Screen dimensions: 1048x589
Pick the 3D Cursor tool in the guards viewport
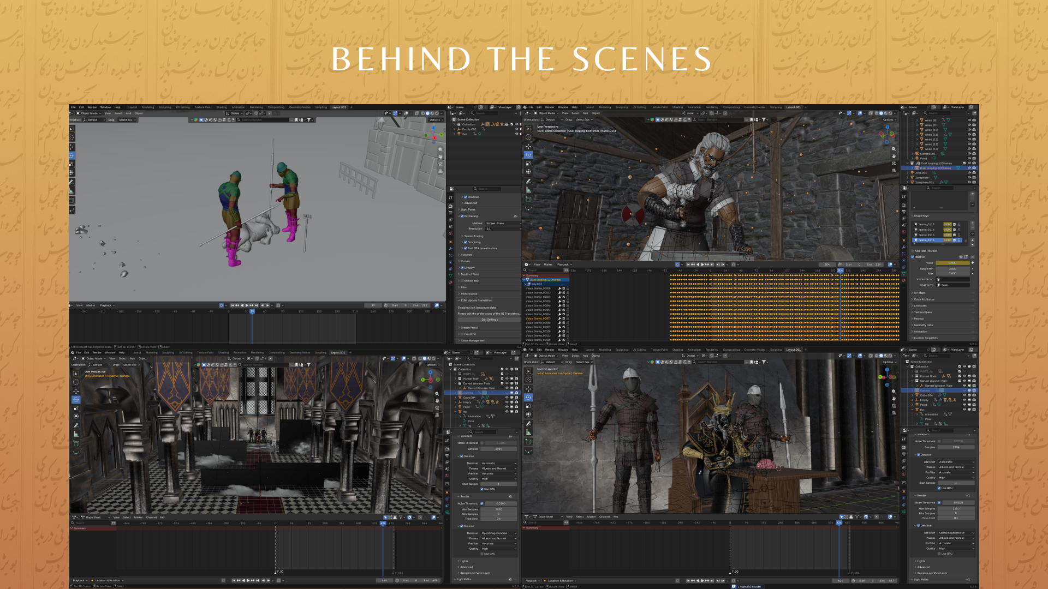[72, 138]
